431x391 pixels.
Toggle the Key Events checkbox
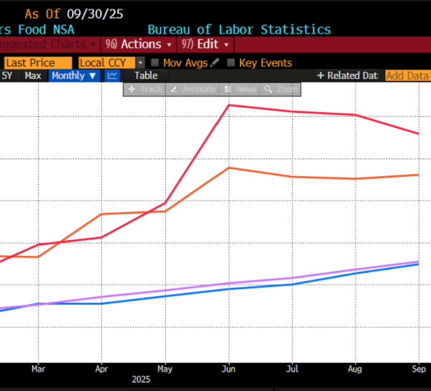[231, 63]
